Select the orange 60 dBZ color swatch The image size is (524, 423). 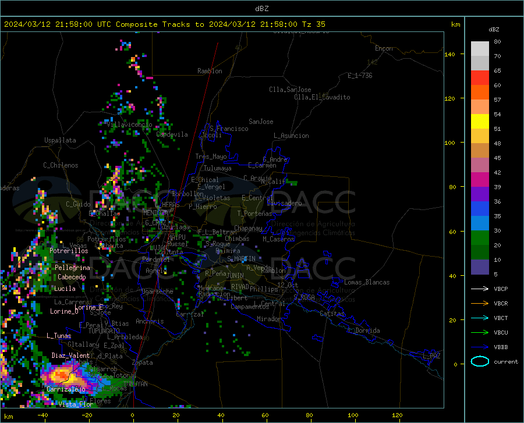[480, 93]
